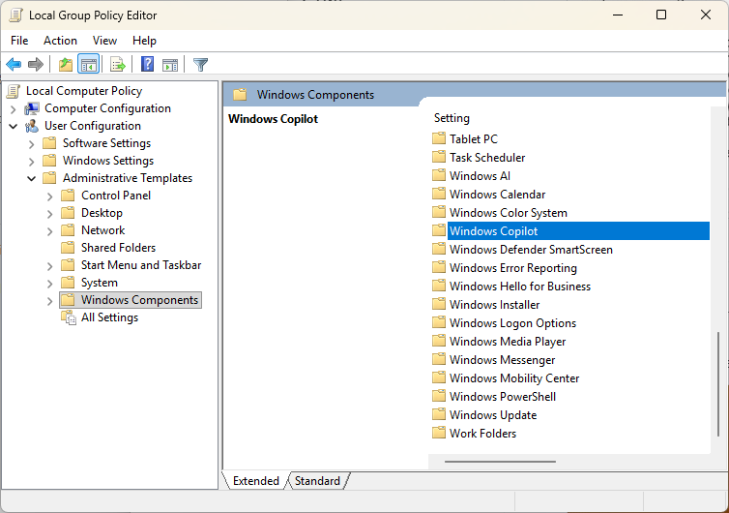Expand the Start Menu and Taskbar node

tap(50, 265)
